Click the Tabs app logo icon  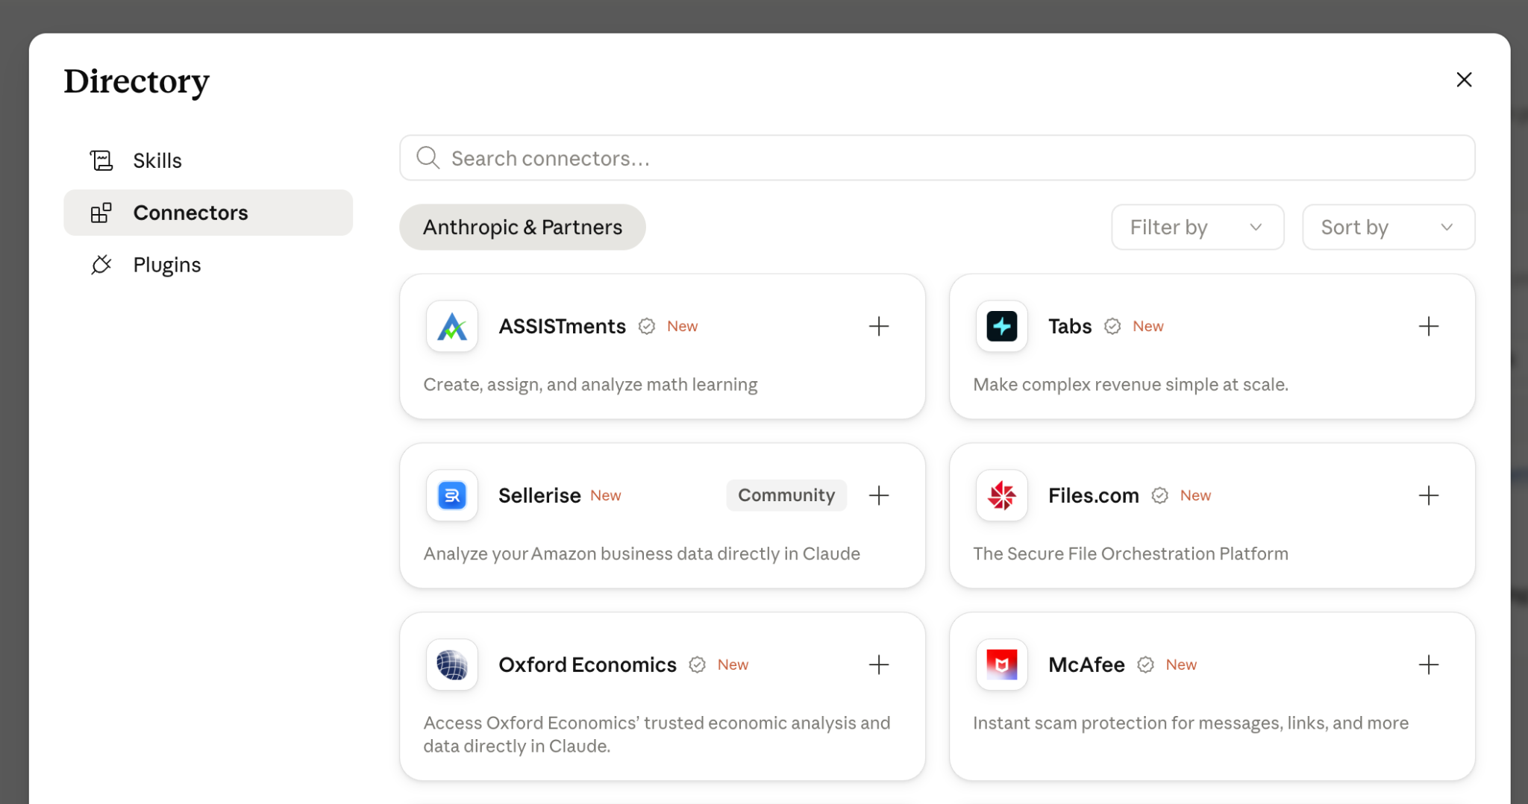point(1002,326)
